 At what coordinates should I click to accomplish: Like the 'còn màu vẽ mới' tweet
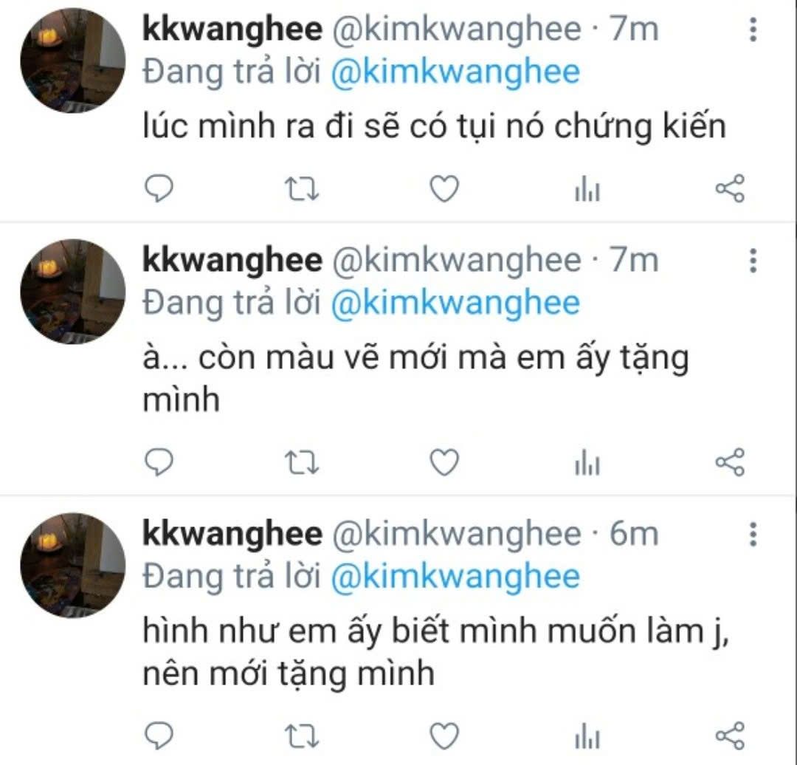[x=445, y=462]
